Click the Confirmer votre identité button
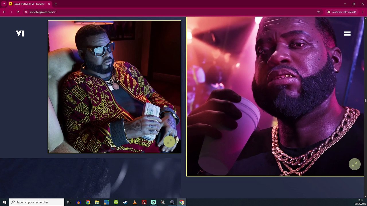This screenshot has height=206, width=367. click(x=341, y=12)
